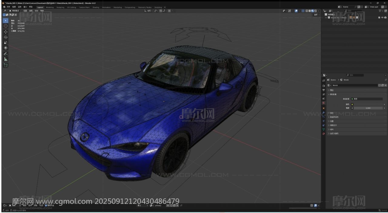The image size is (388, 213).
Task: Open the Output properties tab
Action: [324, 90]
